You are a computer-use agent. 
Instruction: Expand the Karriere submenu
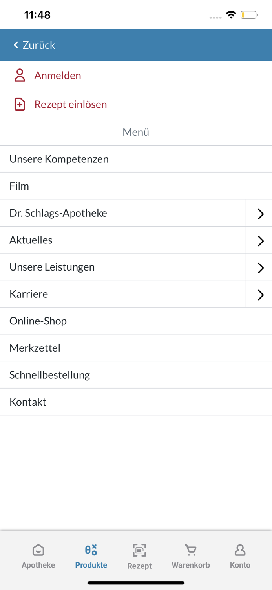pos(260,294)
